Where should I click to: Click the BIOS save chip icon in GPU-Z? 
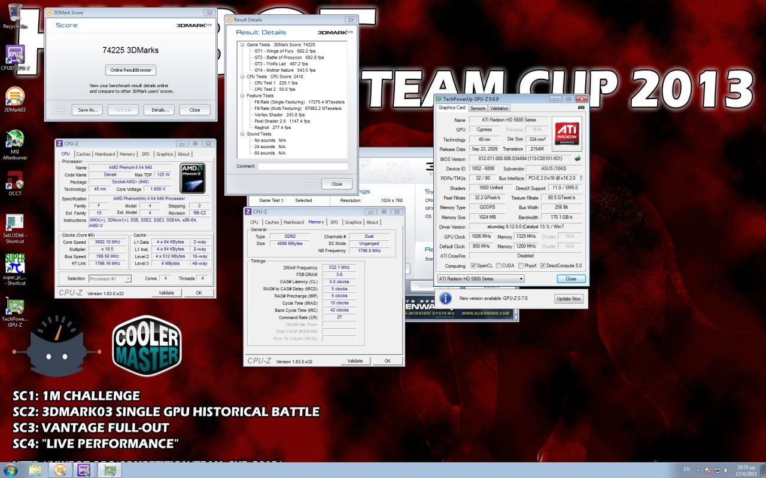pos(577,159)
